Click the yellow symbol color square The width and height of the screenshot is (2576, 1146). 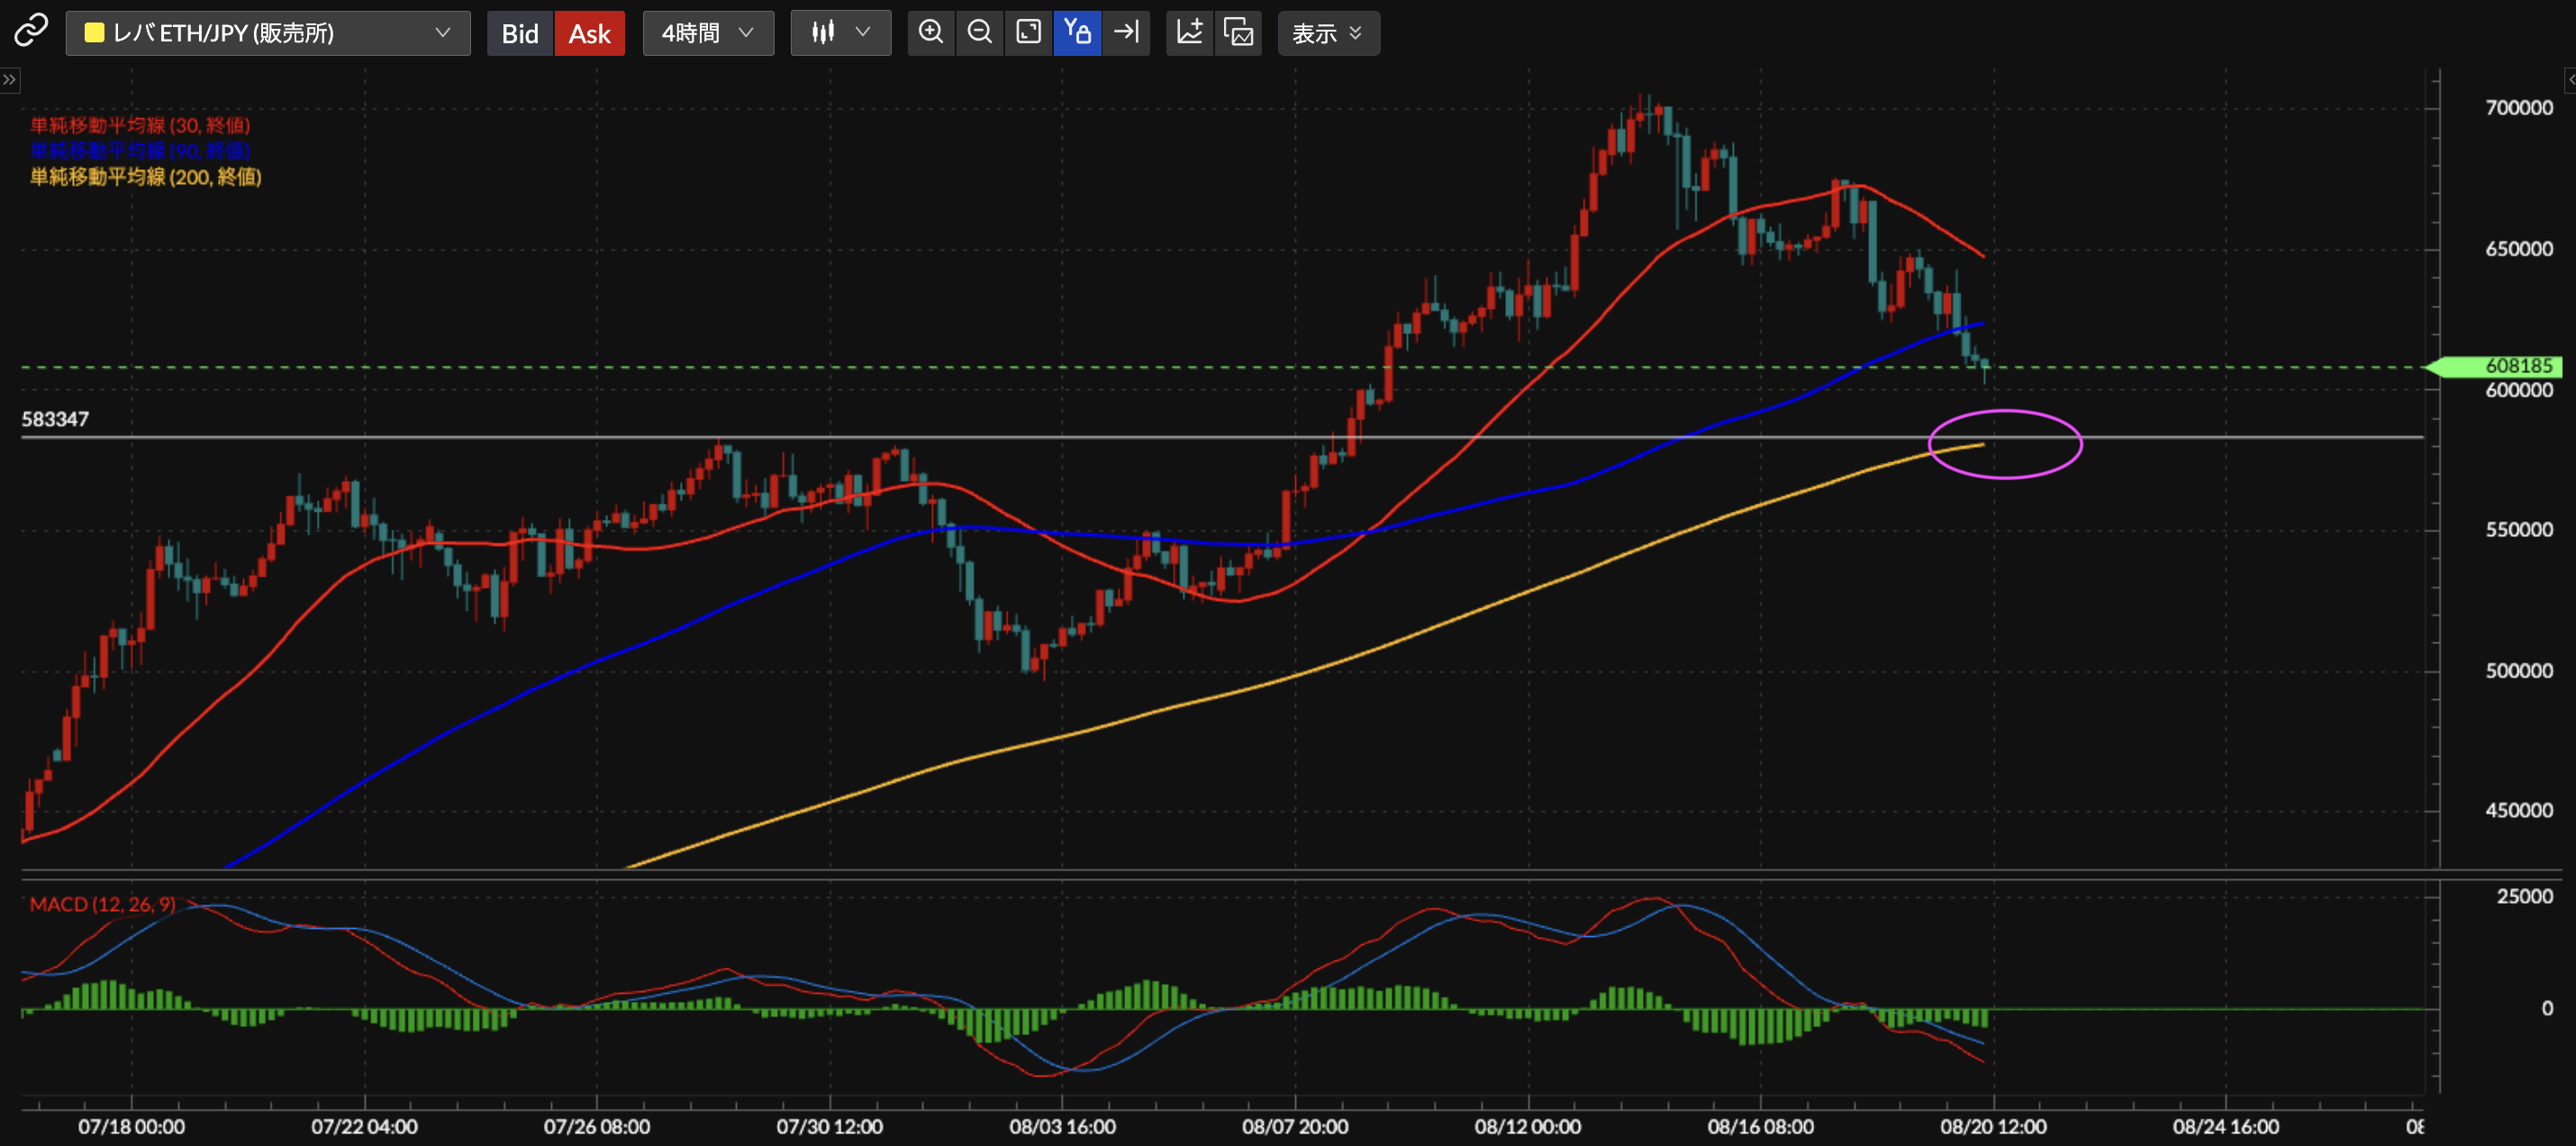(94, 33)
